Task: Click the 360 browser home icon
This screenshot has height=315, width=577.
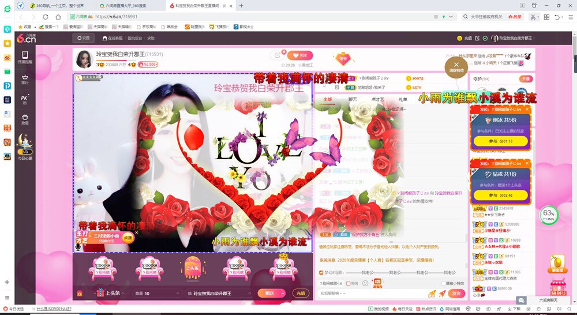Action: point(58,17)
